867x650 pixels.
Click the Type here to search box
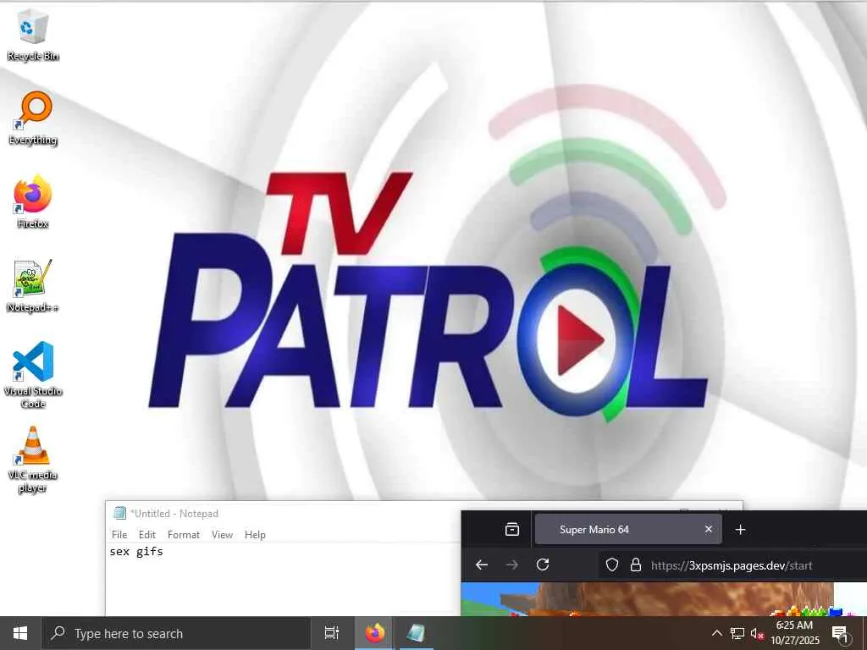click(x=176, y=633)
